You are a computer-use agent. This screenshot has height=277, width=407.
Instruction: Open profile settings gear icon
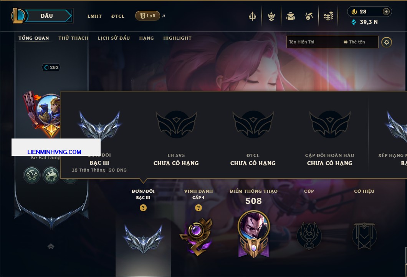tap(387, 42)
